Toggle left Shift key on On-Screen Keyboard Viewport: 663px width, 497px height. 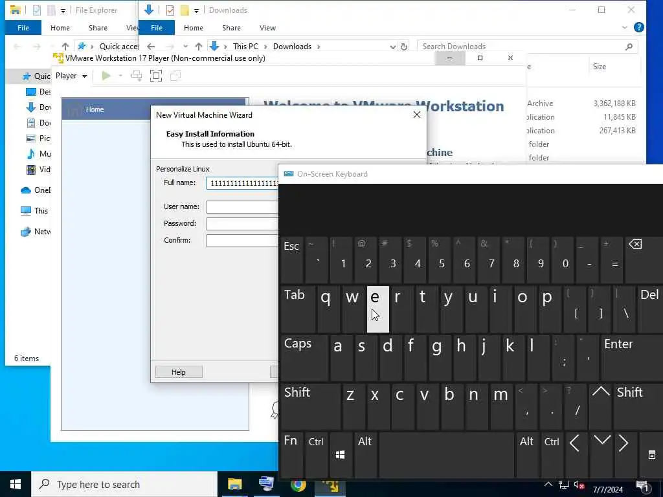(310, 406)
